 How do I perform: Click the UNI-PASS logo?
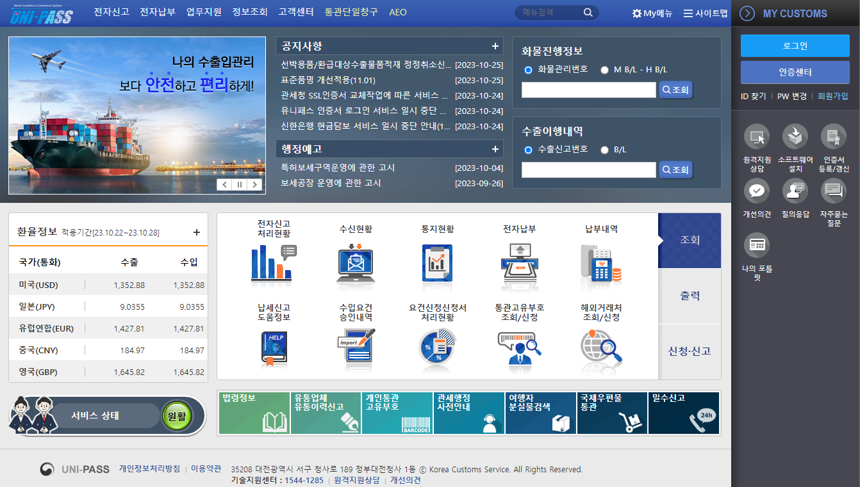coord(42,13)
